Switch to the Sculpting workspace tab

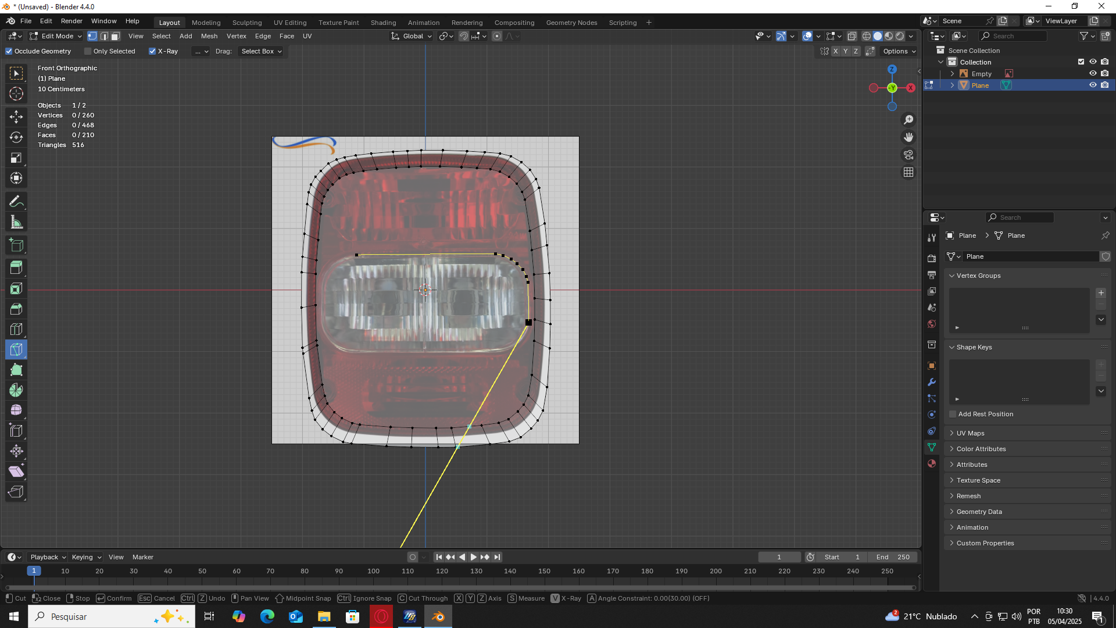pyautogui.click(x=247, y=23)
